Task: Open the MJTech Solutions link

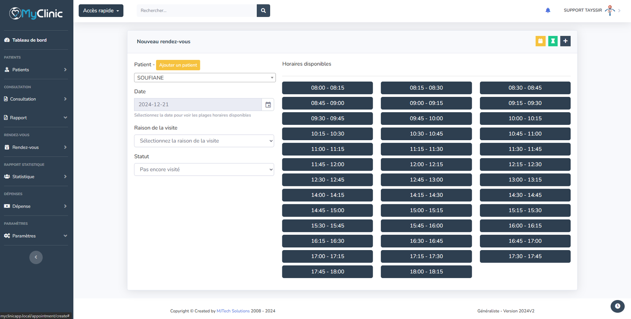Action: 233,311
